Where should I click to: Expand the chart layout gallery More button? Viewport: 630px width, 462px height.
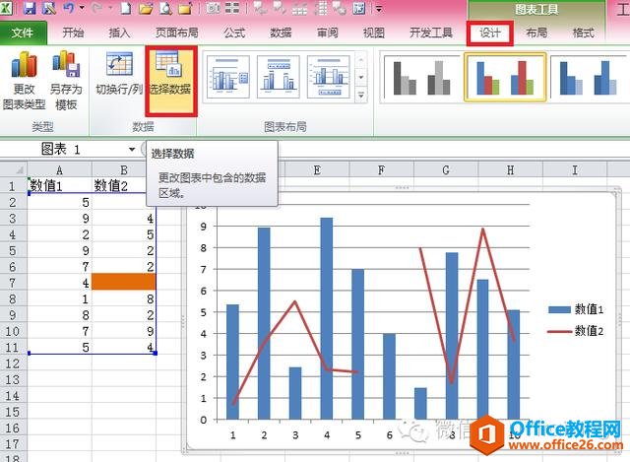click(x=361, y=95)
